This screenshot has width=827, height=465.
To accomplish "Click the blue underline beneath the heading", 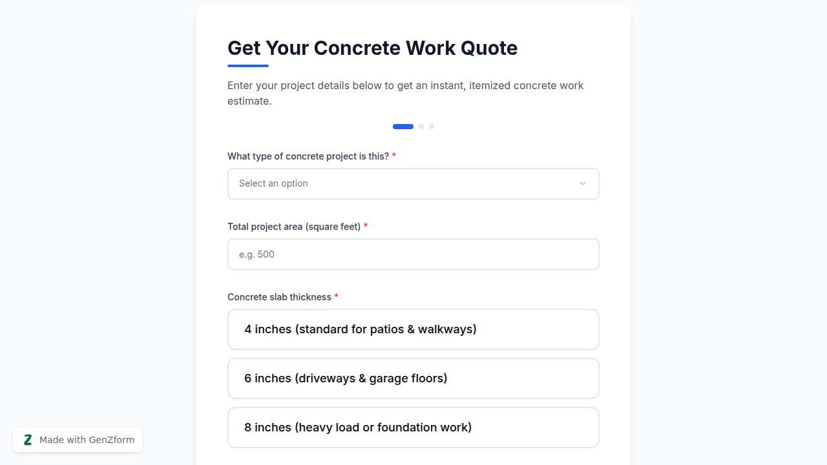I will [x=247, y=65].
